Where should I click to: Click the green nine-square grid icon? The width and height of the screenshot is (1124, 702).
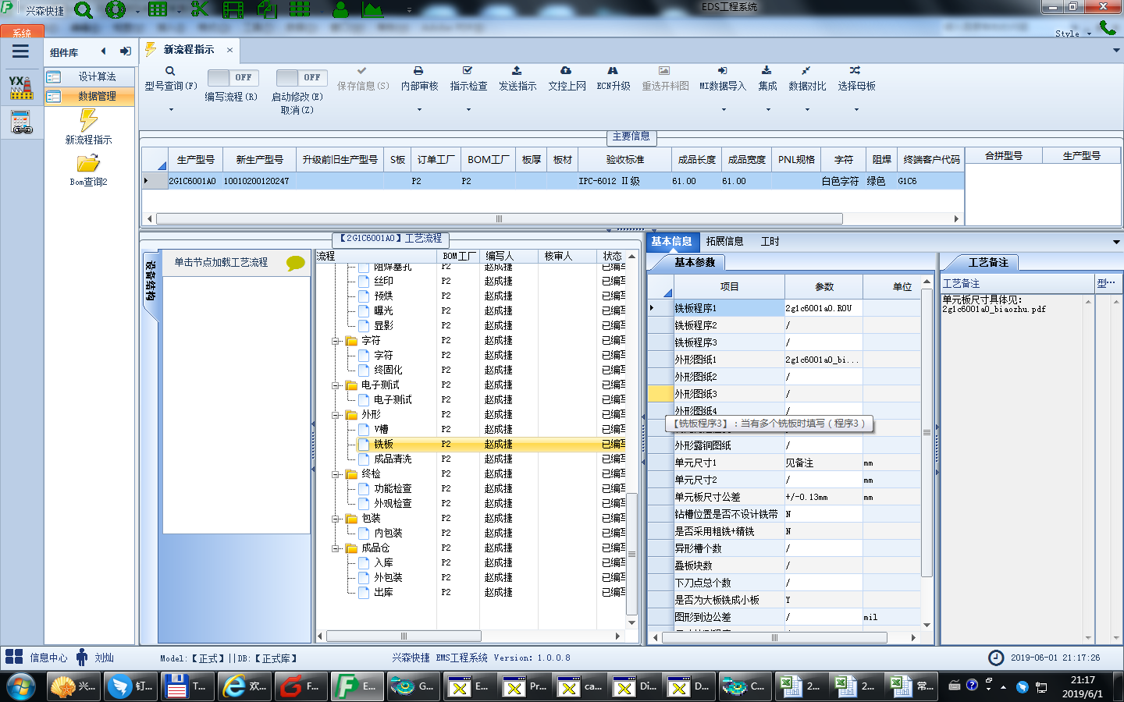tap(300, 9)
